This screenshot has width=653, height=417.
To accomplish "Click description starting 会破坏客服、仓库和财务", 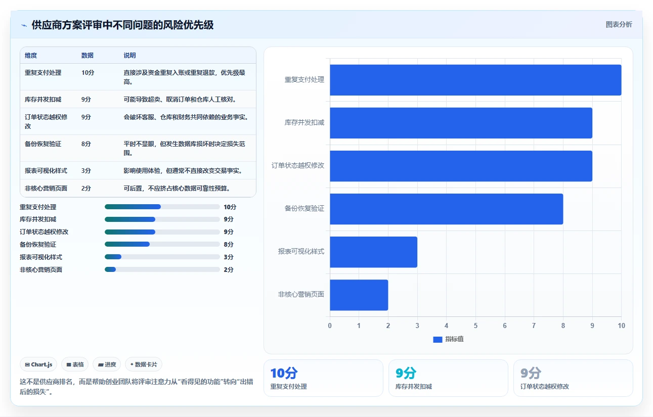I will (187, 117).
